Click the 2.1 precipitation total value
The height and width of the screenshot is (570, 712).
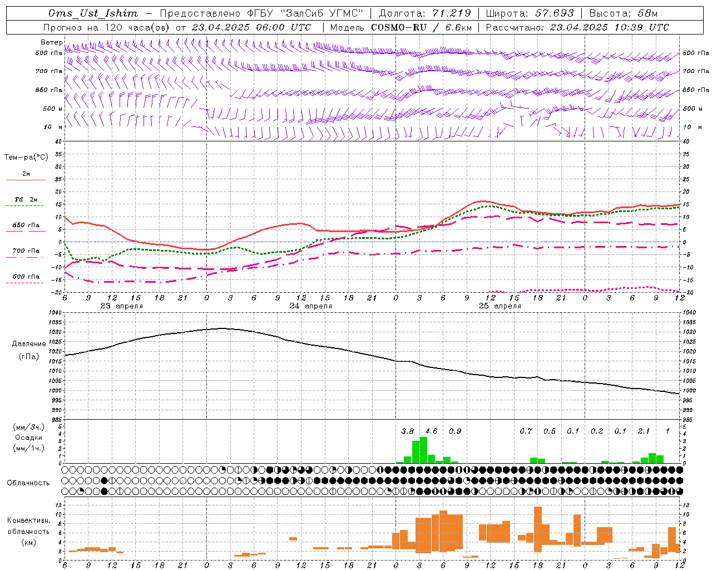point(644,431)
